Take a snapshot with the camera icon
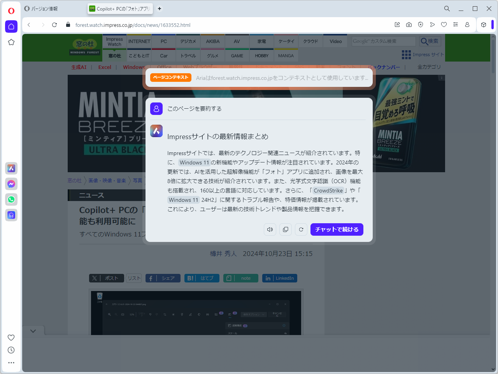 (x=409, y=24)
